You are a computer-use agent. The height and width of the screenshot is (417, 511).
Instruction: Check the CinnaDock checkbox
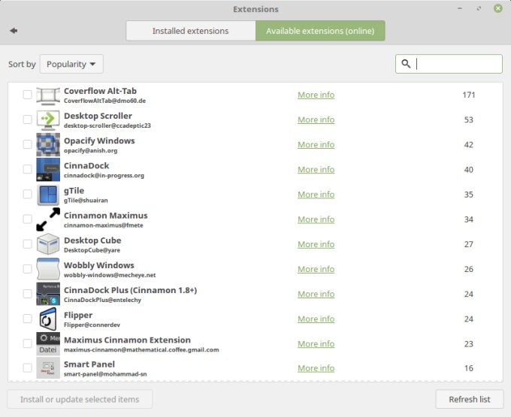27,169
